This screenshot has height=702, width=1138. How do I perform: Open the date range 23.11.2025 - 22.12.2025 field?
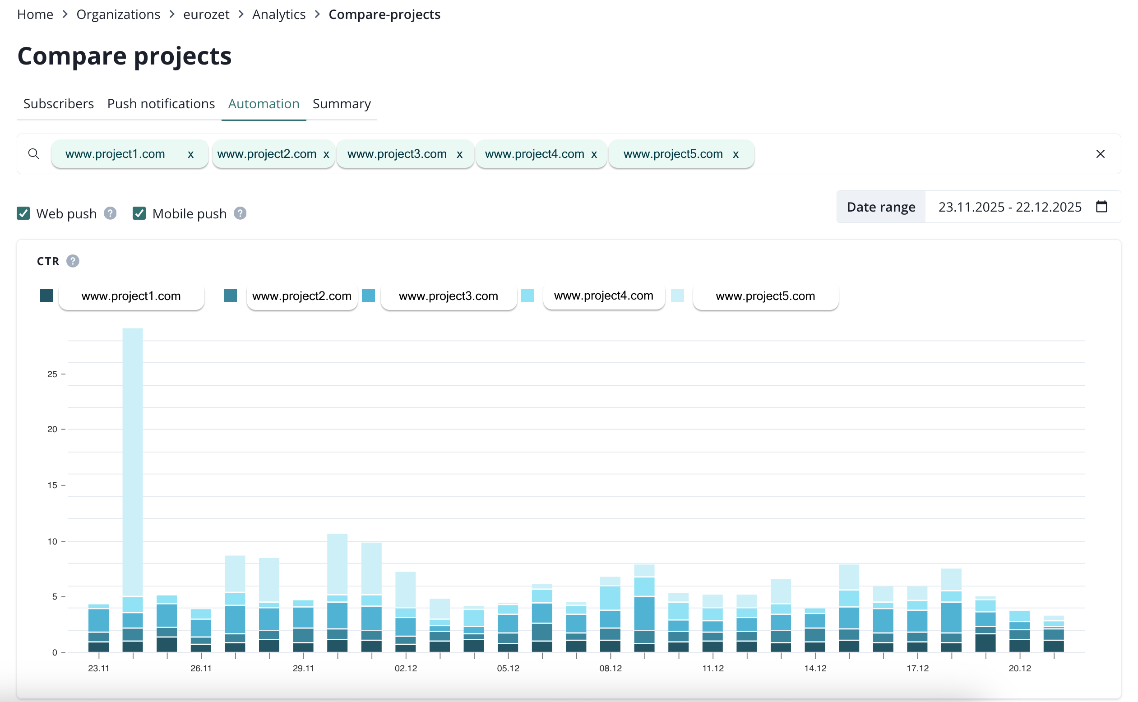[x=1009, y=207]
